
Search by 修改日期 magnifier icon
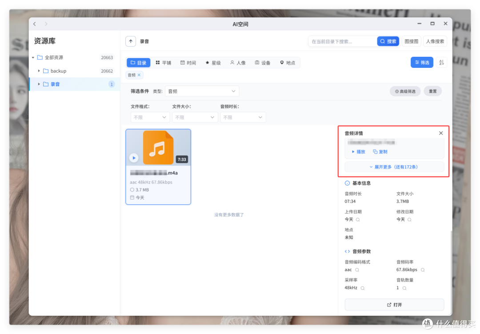[410, 220]
